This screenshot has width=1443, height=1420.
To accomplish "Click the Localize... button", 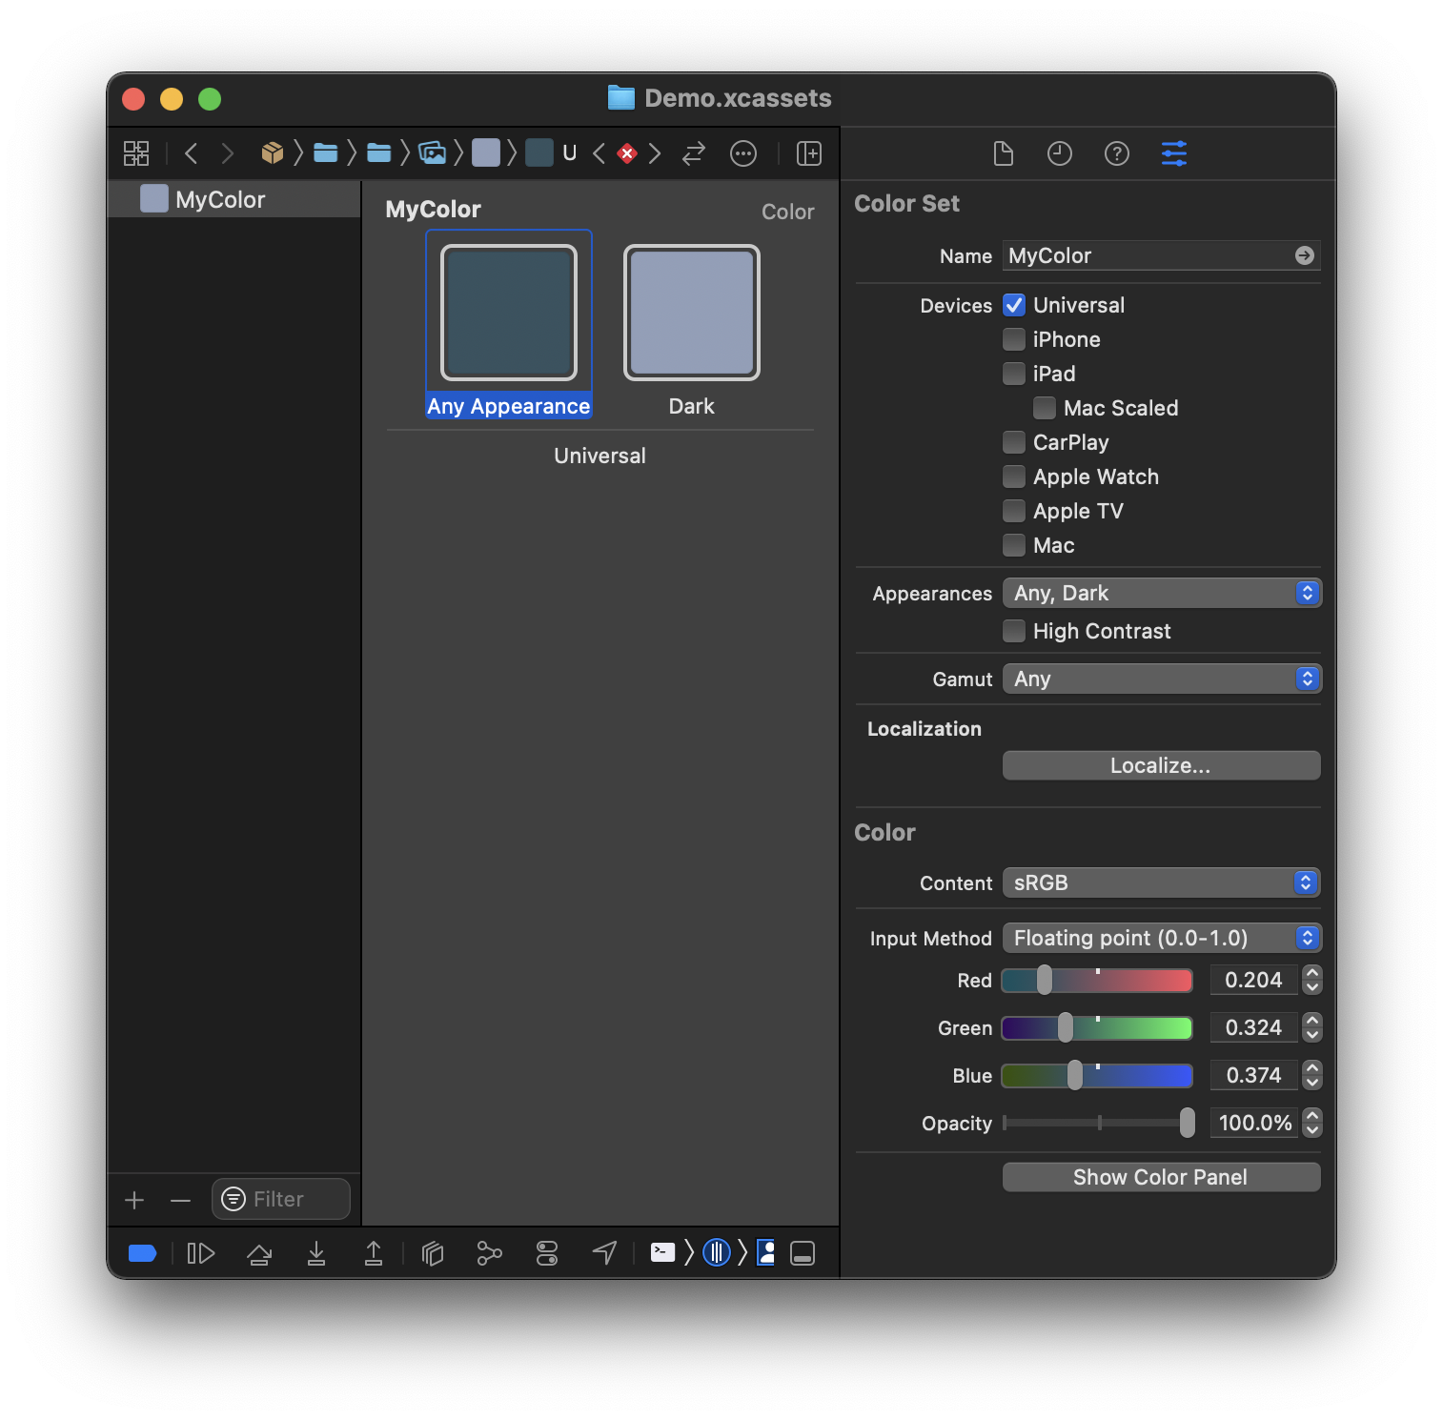I will tap(1161, 765).
